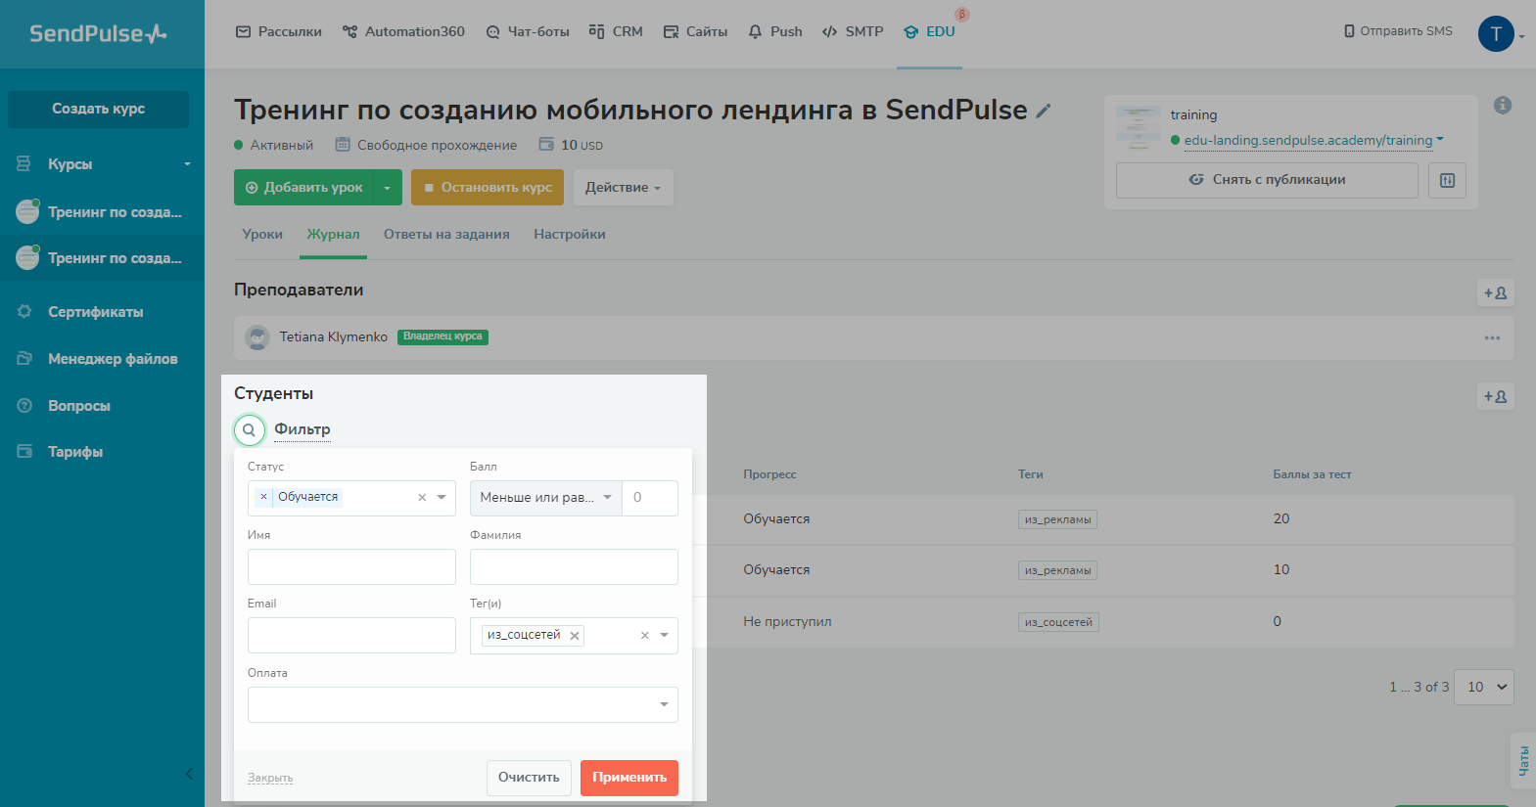Open the Балл comparison dropdown

(x=545, y=498)
